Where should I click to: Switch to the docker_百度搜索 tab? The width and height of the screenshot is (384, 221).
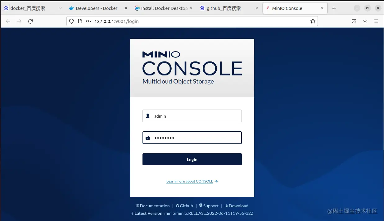click(x=33, y=8)
